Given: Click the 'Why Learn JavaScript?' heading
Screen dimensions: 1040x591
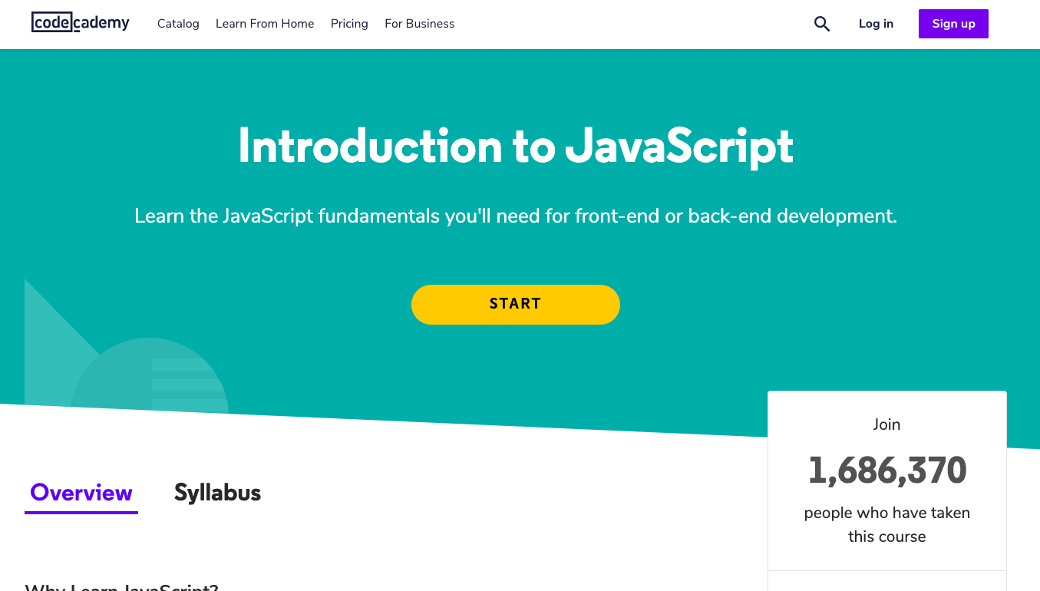Looking at the screenshot, I should [x=121, y=587].
